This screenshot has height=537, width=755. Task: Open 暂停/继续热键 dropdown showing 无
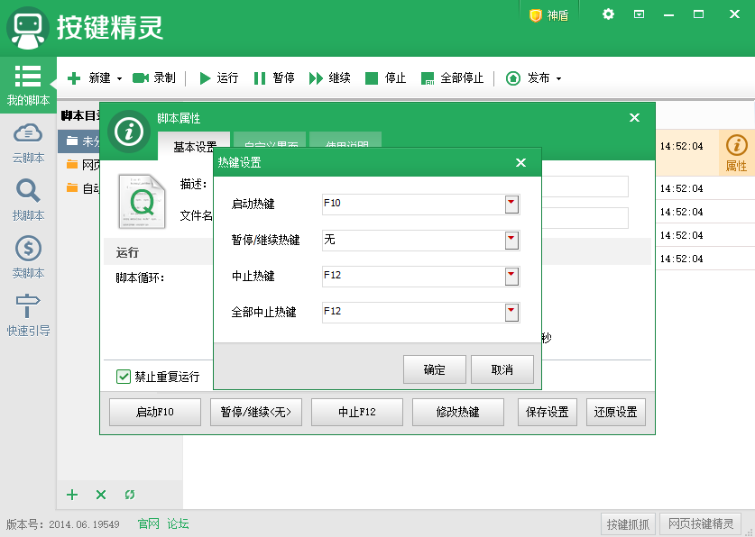[511, 241]
